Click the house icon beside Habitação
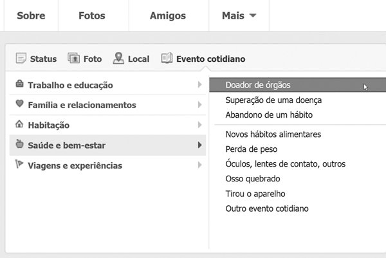 pos(19,124)
